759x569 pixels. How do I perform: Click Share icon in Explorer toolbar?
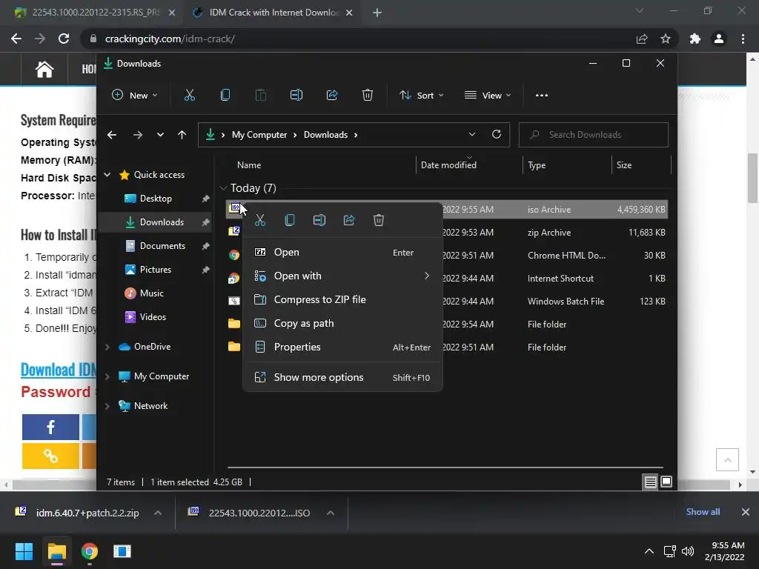click(332, 96)
